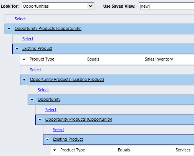Open the first Existing Product link
The width and height of the screenshot is (194, 156).
(x=37, y=48)
